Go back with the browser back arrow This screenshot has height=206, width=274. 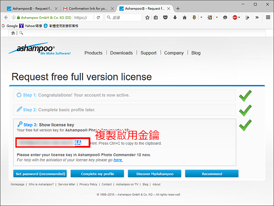(6, 18)
